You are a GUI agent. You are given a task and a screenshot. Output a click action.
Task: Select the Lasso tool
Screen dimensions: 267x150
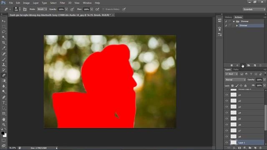[x=4, y=32]
